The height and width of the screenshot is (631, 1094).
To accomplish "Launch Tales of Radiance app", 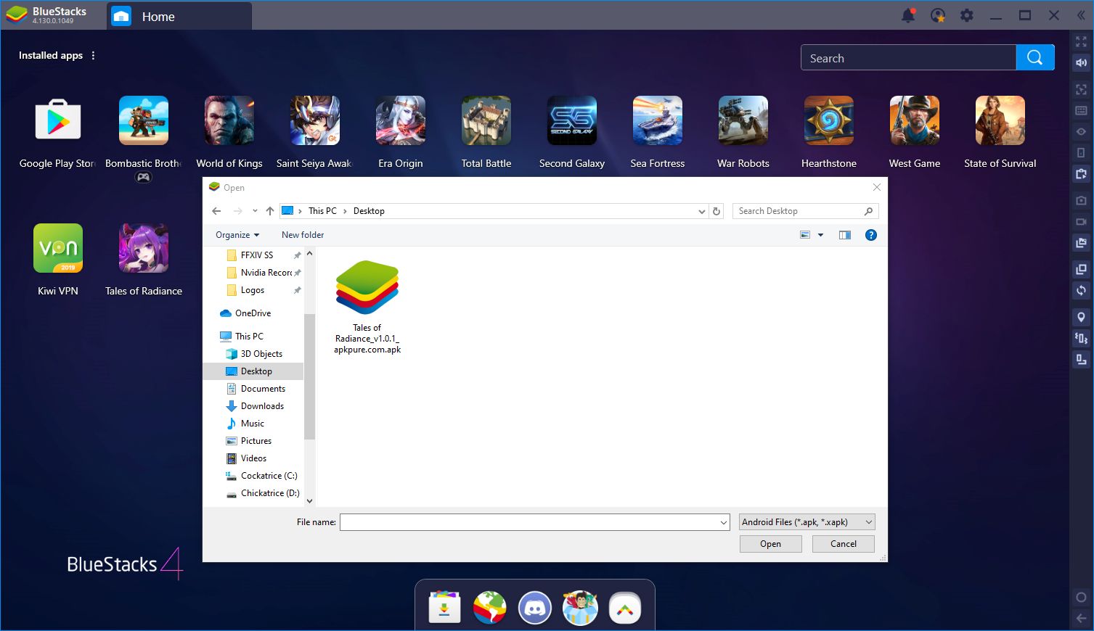I will pos(144,248).
